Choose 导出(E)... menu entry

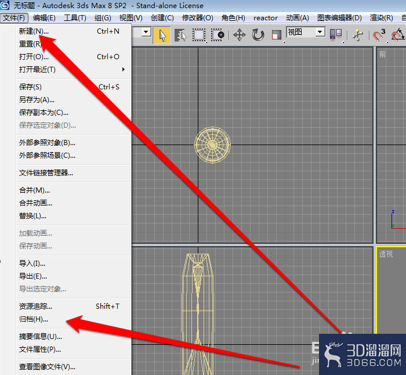[74, 276]
